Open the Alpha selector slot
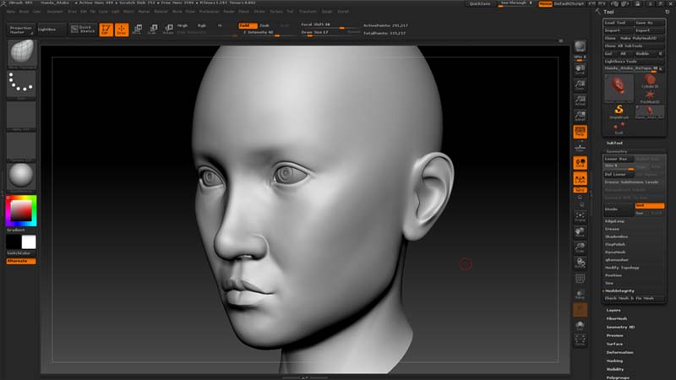The height and width of the screenshot is (380, 676). pos(21,117)
